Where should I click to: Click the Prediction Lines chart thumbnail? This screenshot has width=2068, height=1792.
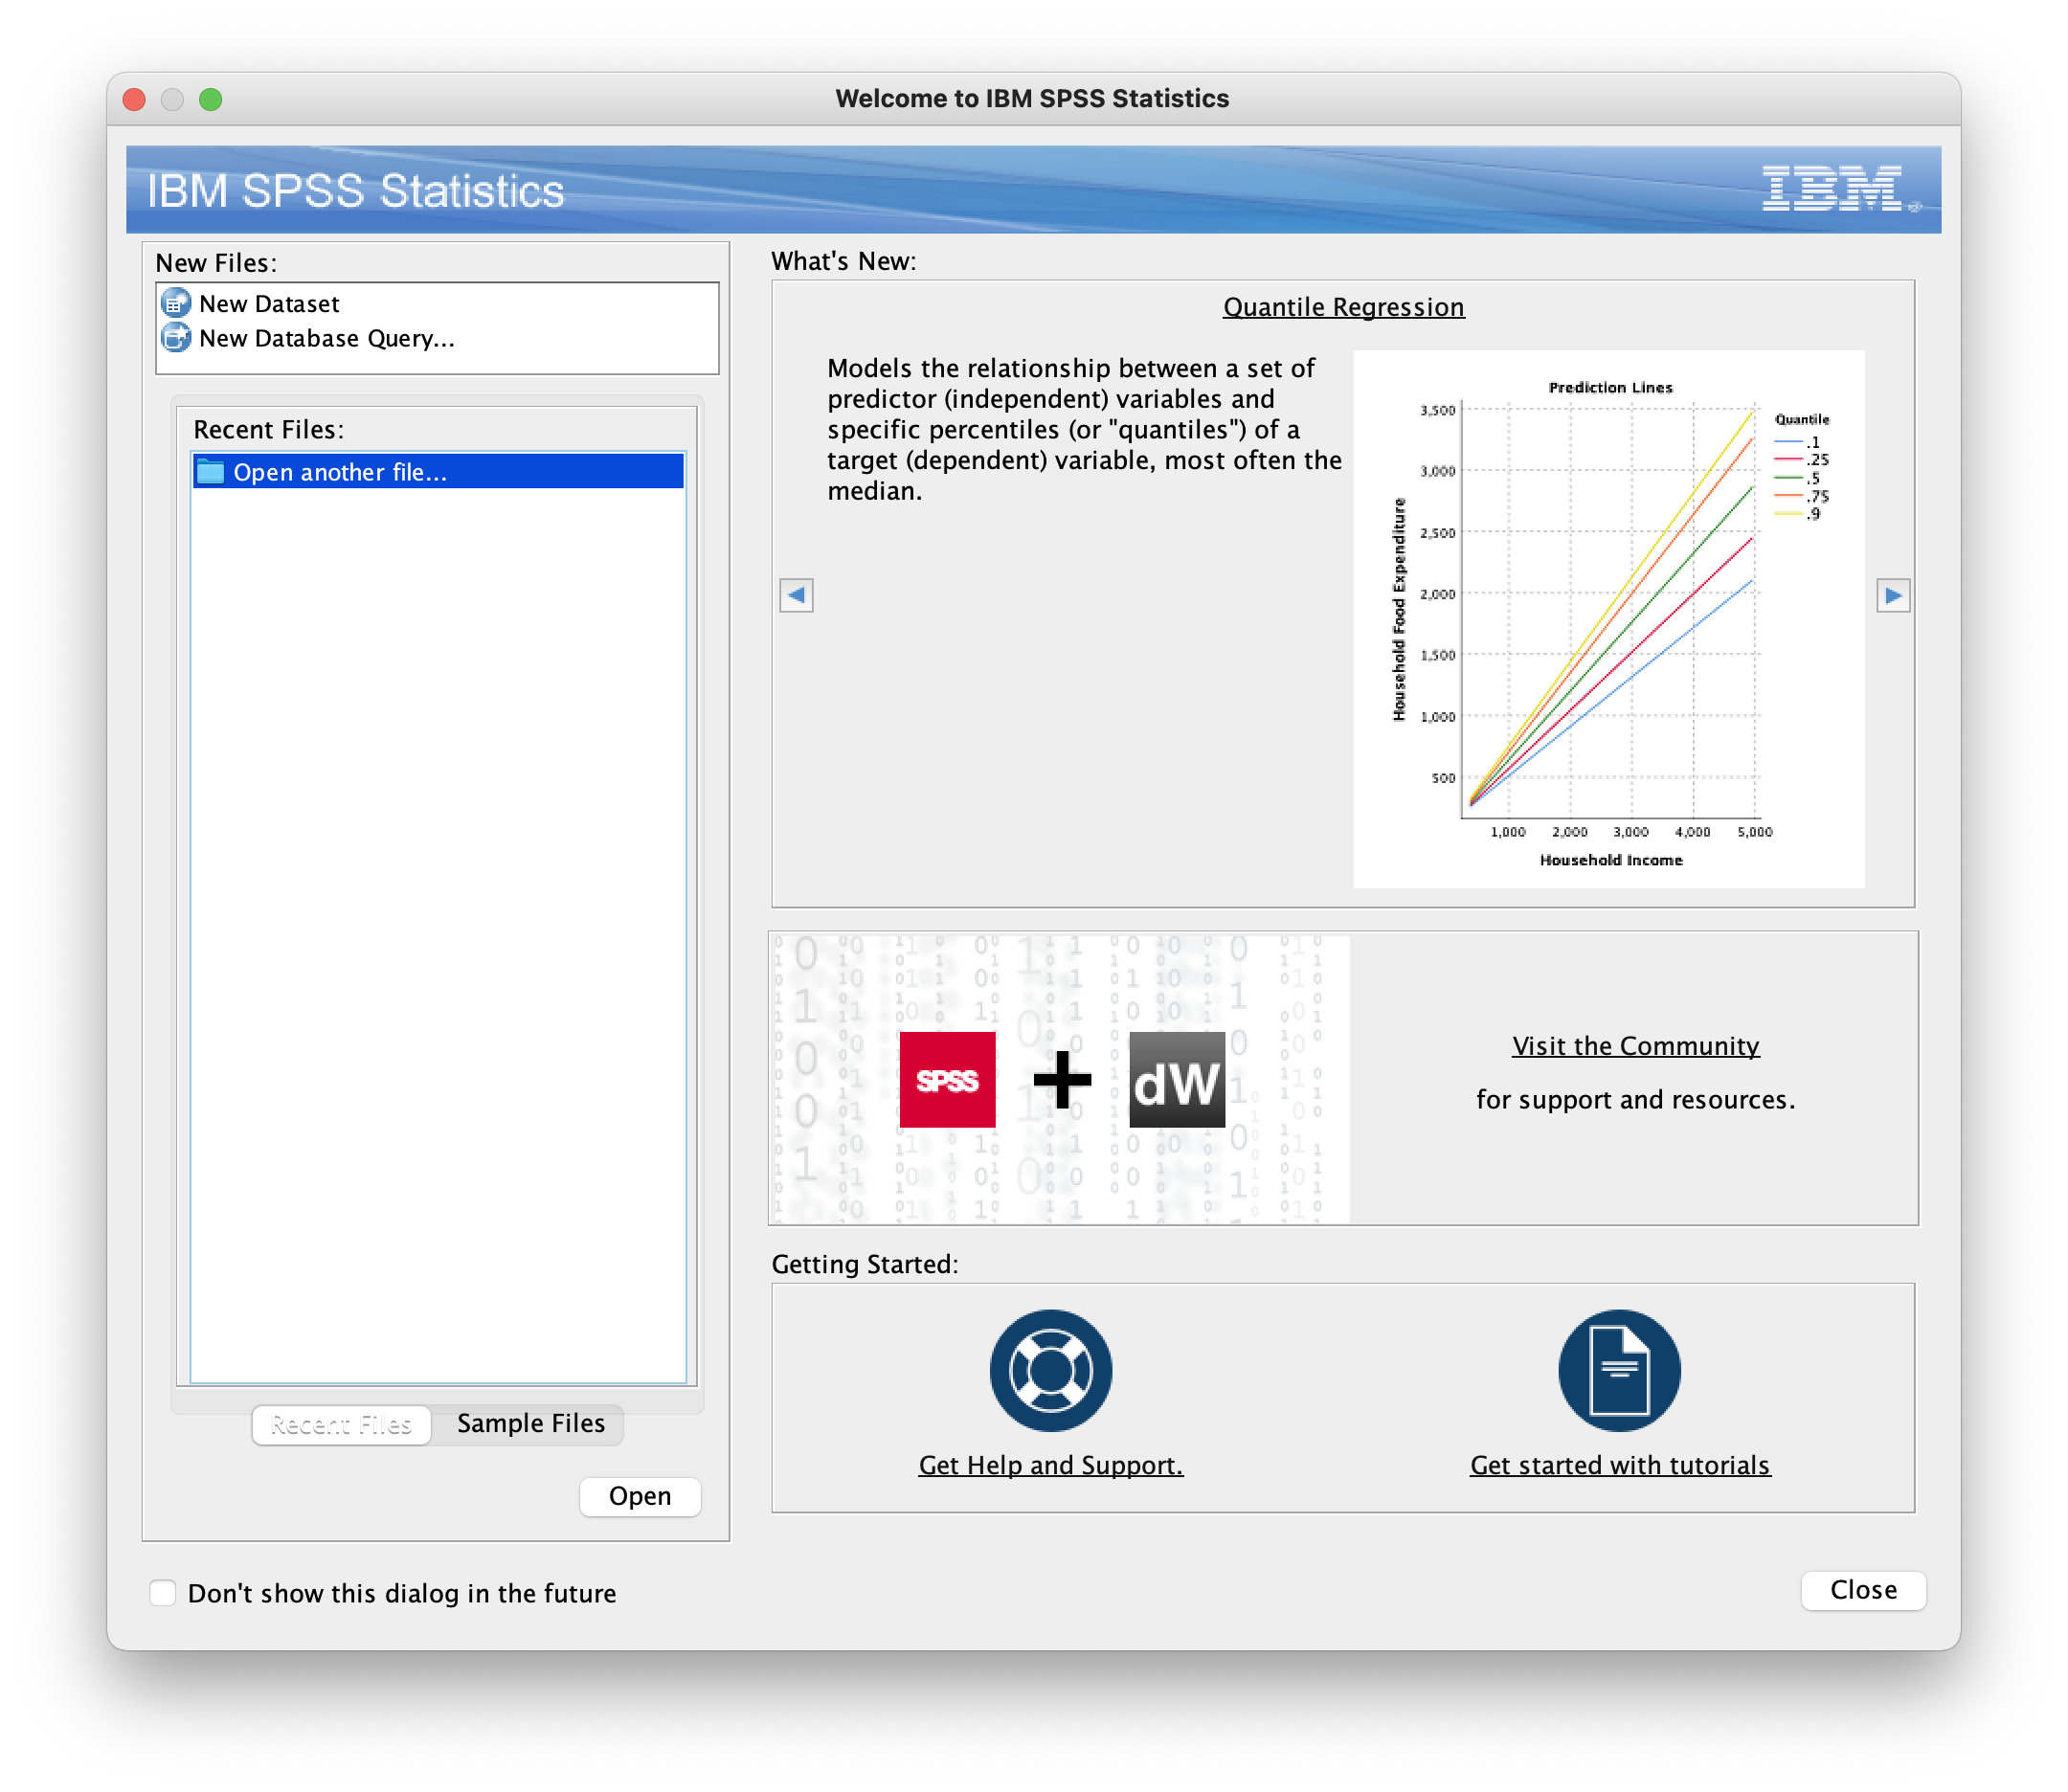click(x=1608, y=620)
